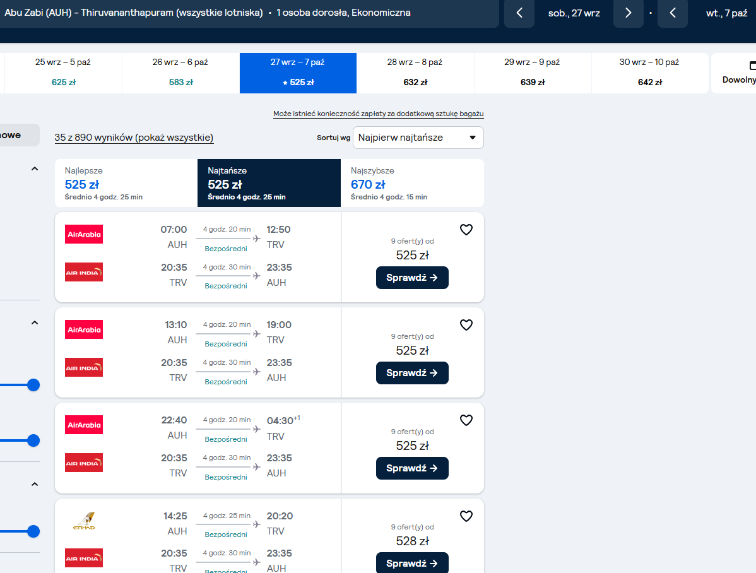Click Sprawdź for the 22:40 flight

[412, 468]
